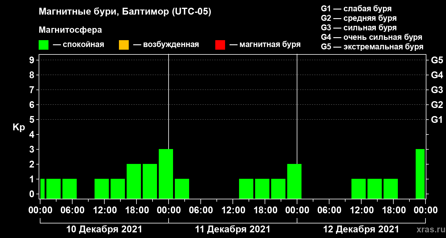446x238 pixels.
Task: Click the '18:00' label above 10 Декабря
Action: pyautogui.click(x=136, y=210)
